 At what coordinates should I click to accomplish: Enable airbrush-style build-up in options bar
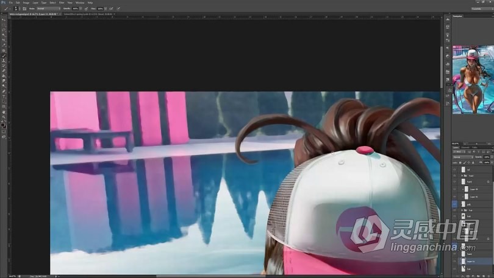pos(111,9)
